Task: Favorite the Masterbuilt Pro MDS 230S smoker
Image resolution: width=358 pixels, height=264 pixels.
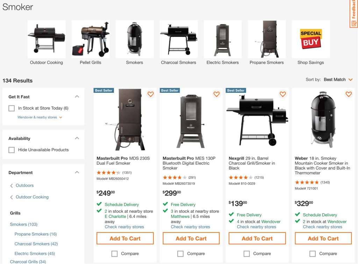Action: click(x=151, y=94)
